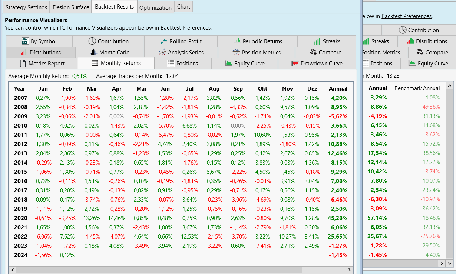Viewport: 456px width, 274px height.
Task: Select the 2020 annual return 45,26% cell
Action: pyautogui.click(x=337, y=218)
